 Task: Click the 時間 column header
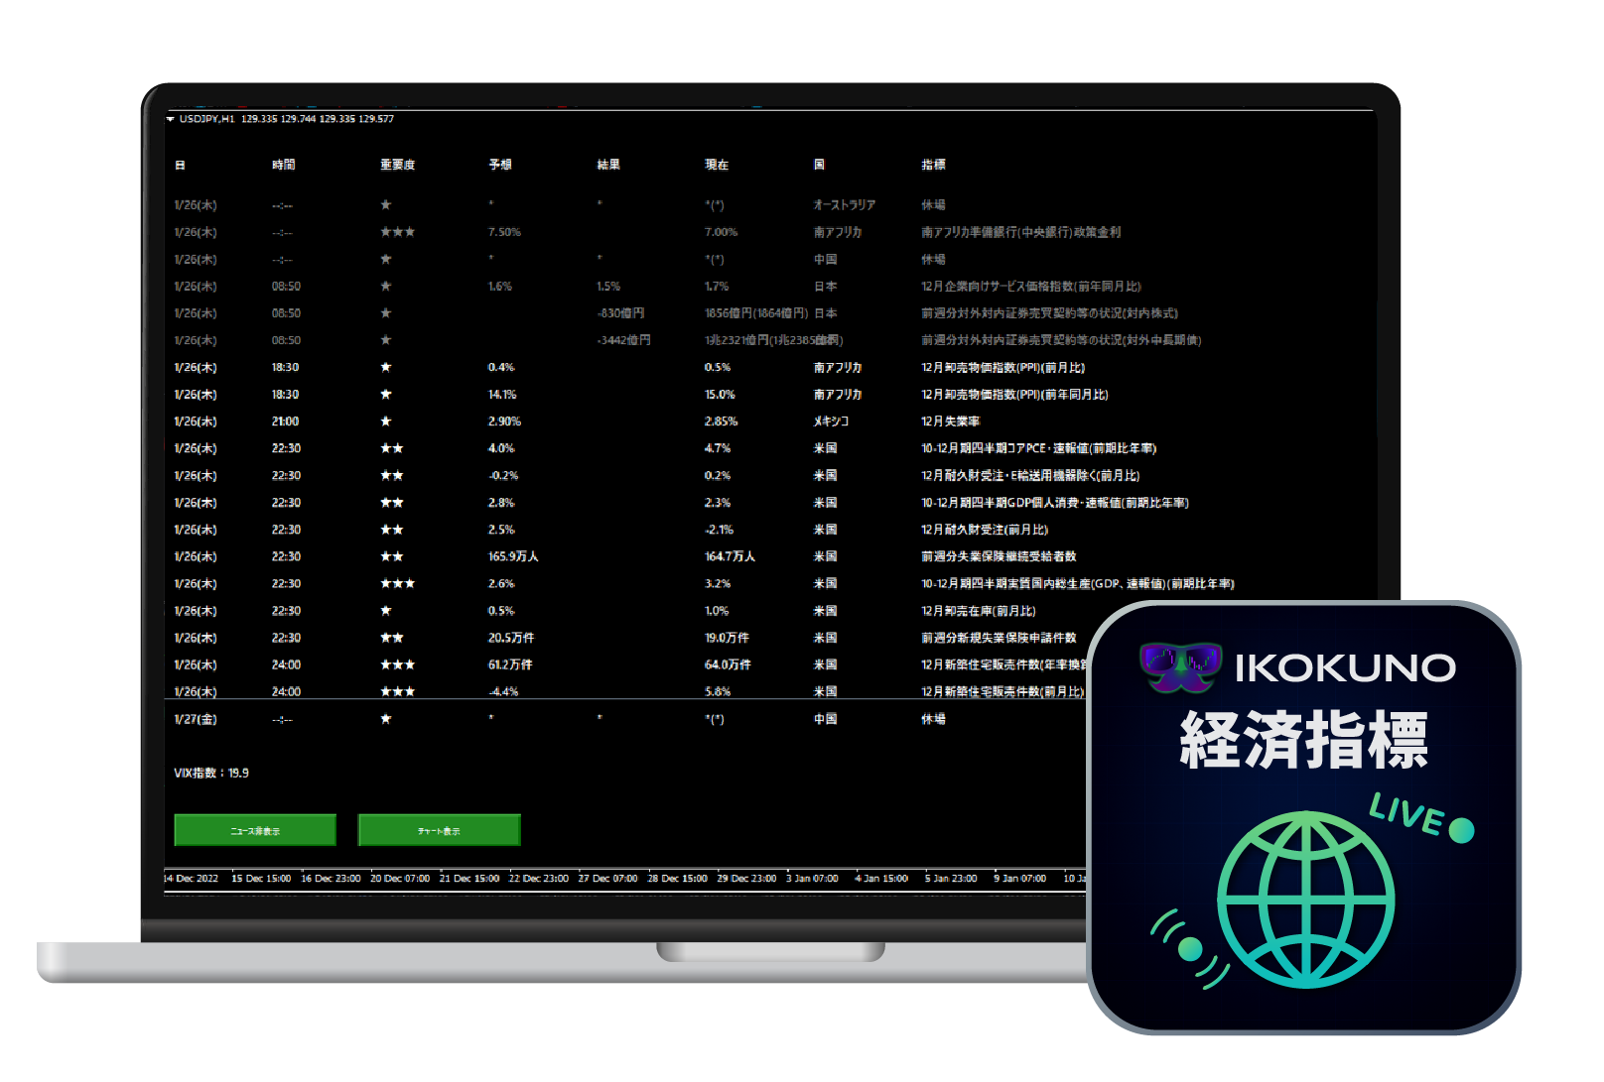click(284, 165)
